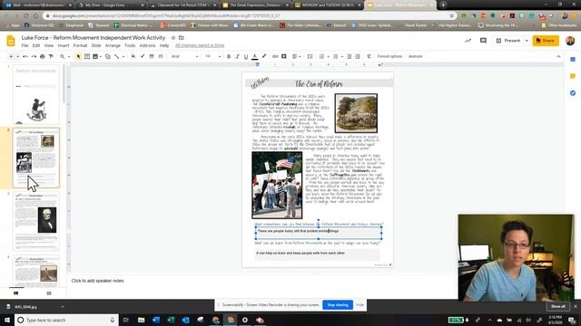Open the activity dashboard trend icon

pos(468,41)
